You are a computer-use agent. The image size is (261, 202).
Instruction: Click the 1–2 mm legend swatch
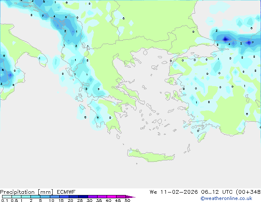[26, 197]
